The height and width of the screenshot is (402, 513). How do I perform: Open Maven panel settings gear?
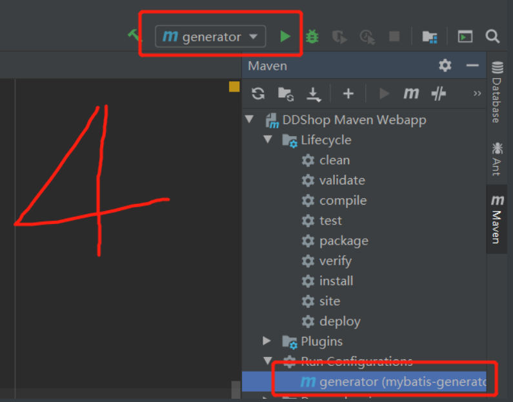(445, 65)
